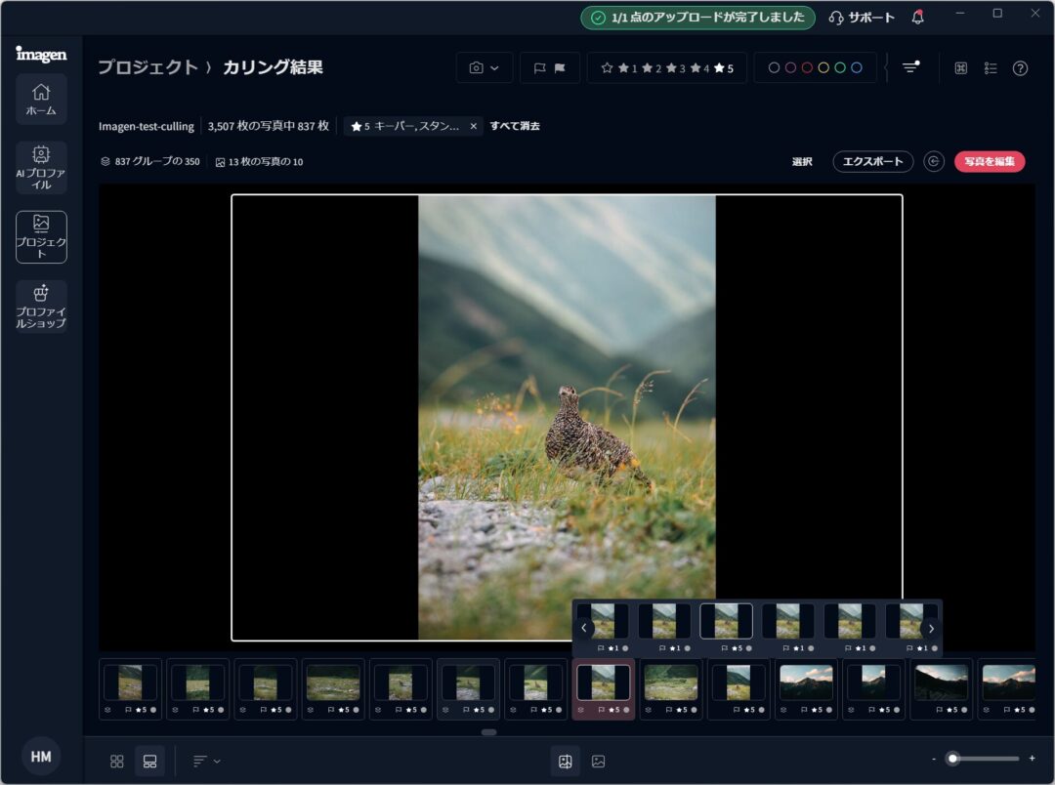Switch to grid view layout
1055x785 pixels.
(117, 761)
